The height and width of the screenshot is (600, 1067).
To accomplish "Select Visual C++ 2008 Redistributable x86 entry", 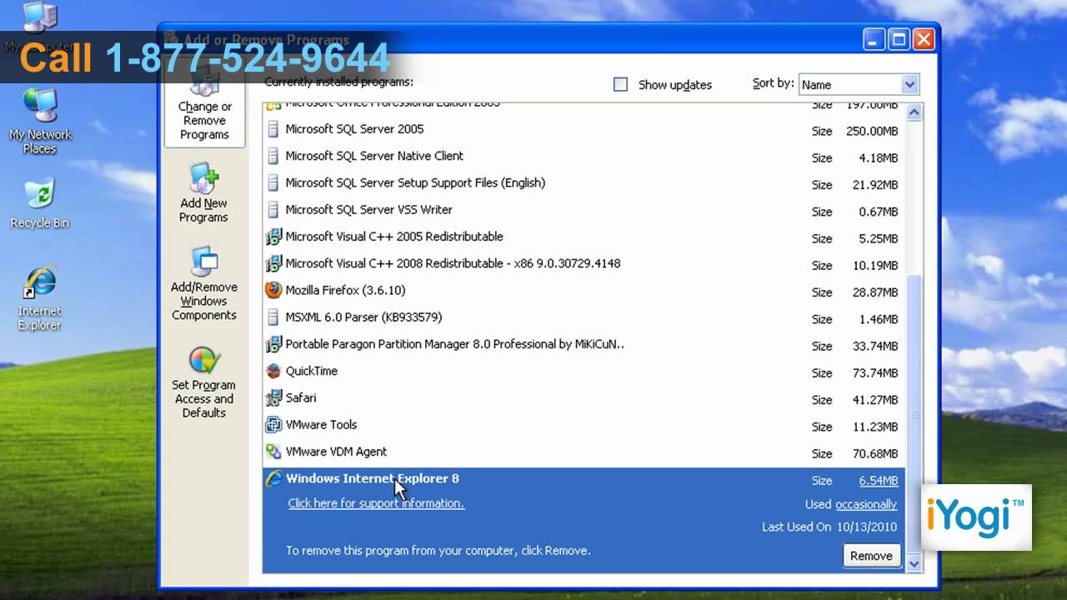I will (582, 264).
